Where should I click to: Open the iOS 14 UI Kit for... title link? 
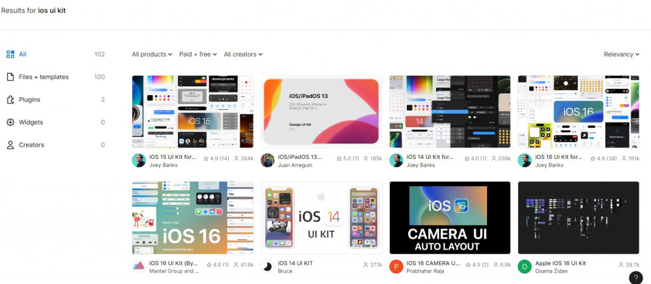tap(430, 157)
